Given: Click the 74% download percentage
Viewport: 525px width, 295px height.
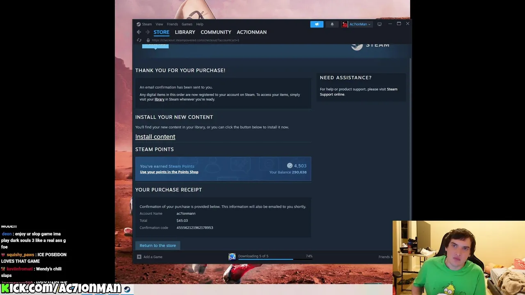Looking at the screenshot, I should pos(309,256).
